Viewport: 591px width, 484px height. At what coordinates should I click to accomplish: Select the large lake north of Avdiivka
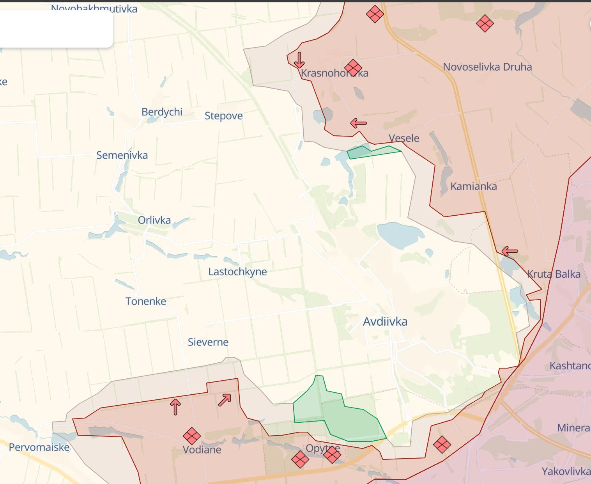click(400, 235)
